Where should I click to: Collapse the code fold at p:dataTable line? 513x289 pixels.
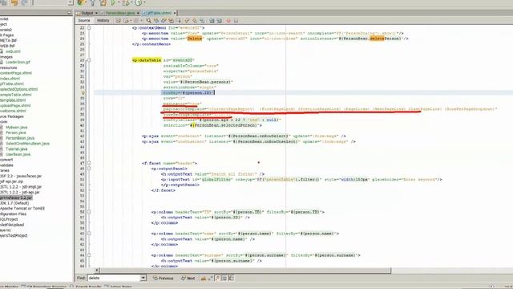[x=89, y=60]
